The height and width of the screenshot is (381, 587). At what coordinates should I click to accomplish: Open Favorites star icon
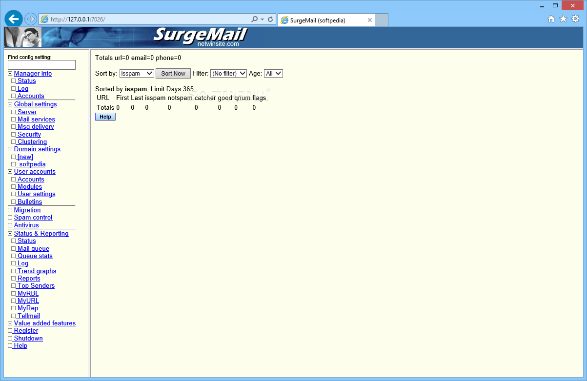pos(563,19)
